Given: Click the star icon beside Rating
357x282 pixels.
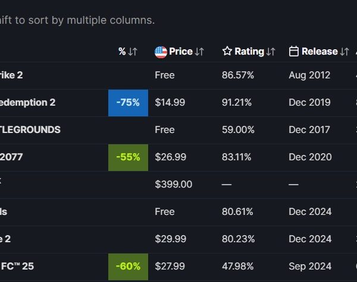Looking at the screenshot, I should [227, 51].
